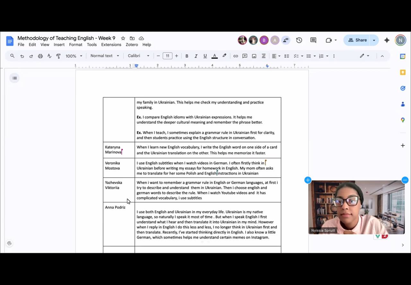This screenshot has height=285, width=411.
Task: Open the document outline icon
Action: [14, 78]
